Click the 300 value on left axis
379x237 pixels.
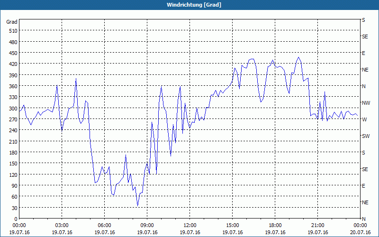pos(13,109)
